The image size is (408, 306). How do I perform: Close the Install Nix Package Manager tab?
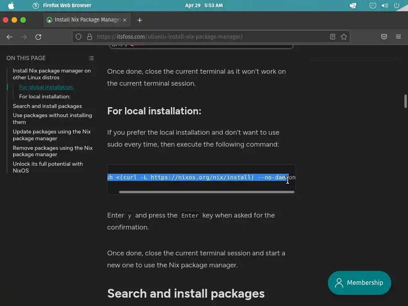pos(125,20)
